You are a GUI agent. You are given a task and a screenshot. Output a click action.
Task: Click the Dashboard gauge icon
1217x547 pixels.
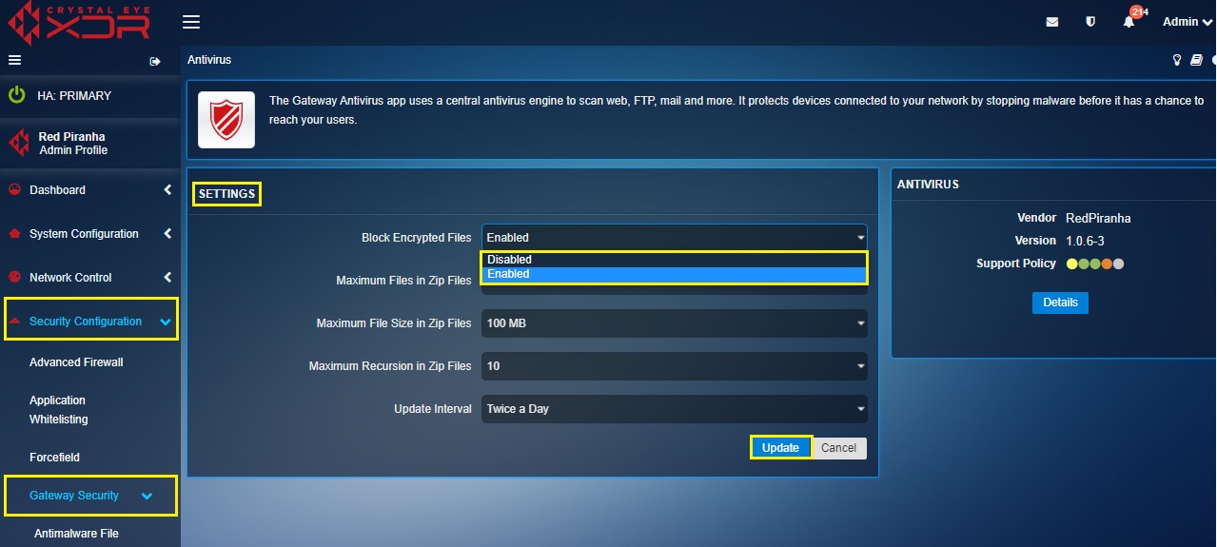point(14,190)
